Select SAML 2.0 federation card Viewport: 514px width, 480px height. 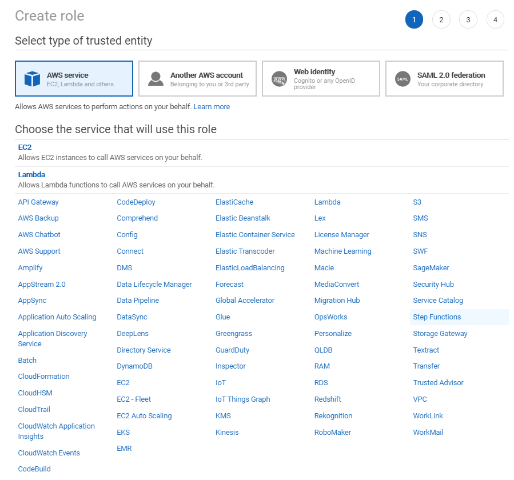444,79
